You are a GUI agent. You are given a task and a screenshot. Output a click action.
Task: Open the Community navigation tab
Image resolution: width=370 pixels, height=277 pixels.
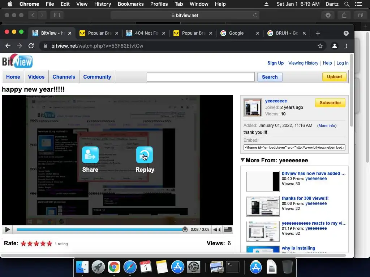(x=97, y=77)
